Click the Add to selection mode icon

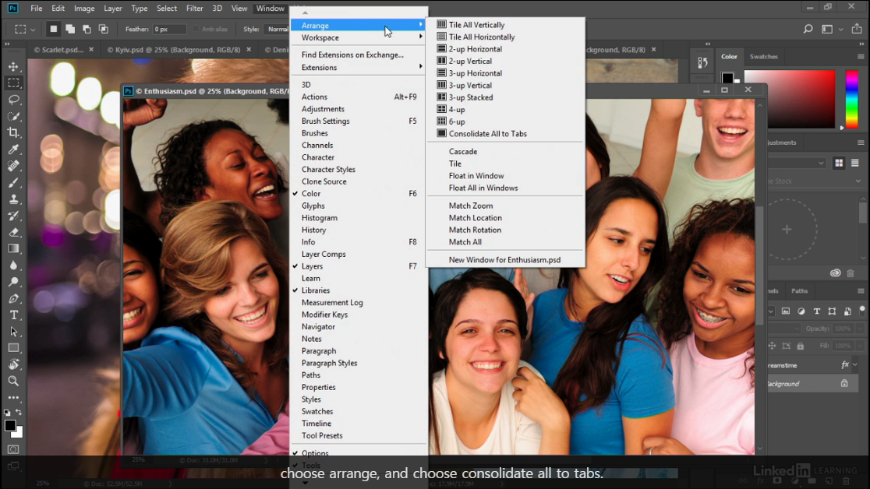[70, 29]
